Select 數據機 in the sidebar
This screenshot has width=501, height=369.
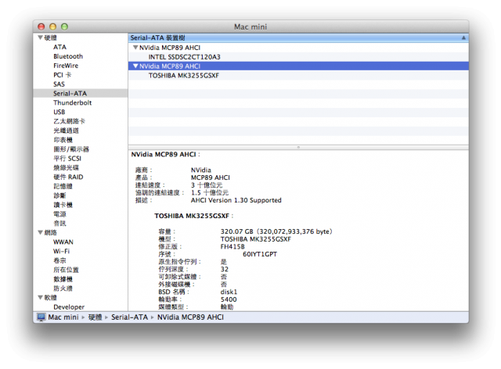tap(63, 279)
